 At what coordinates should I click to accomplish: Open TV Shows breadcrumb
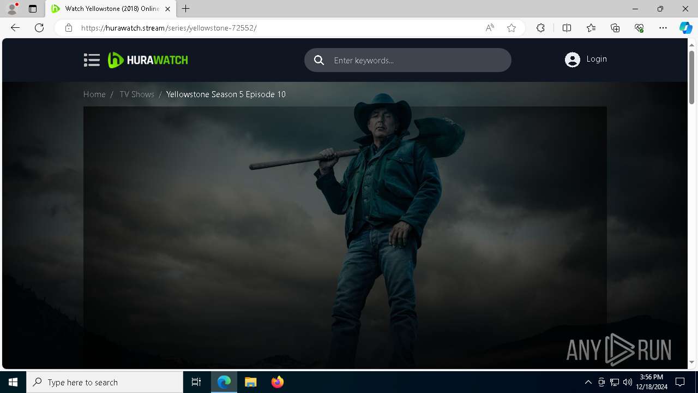coord(137,94)
